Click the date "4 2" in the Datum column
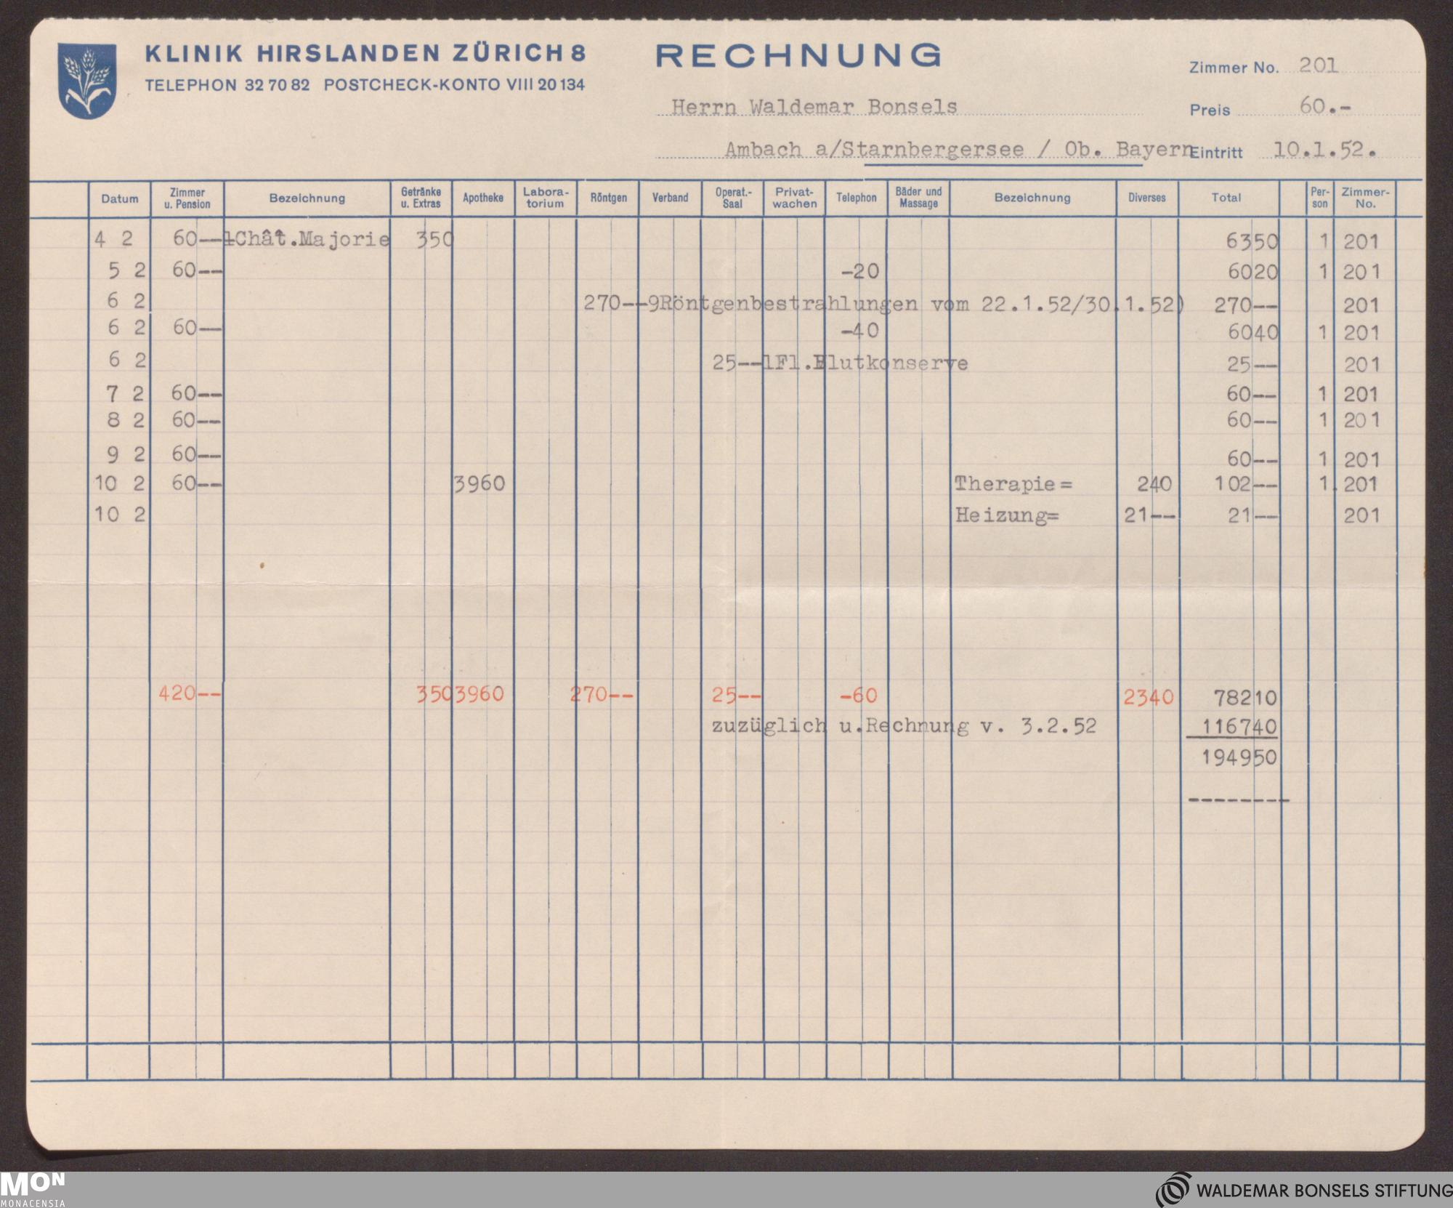Screen dimensions: 1453x1208 [x=113, y=239]
